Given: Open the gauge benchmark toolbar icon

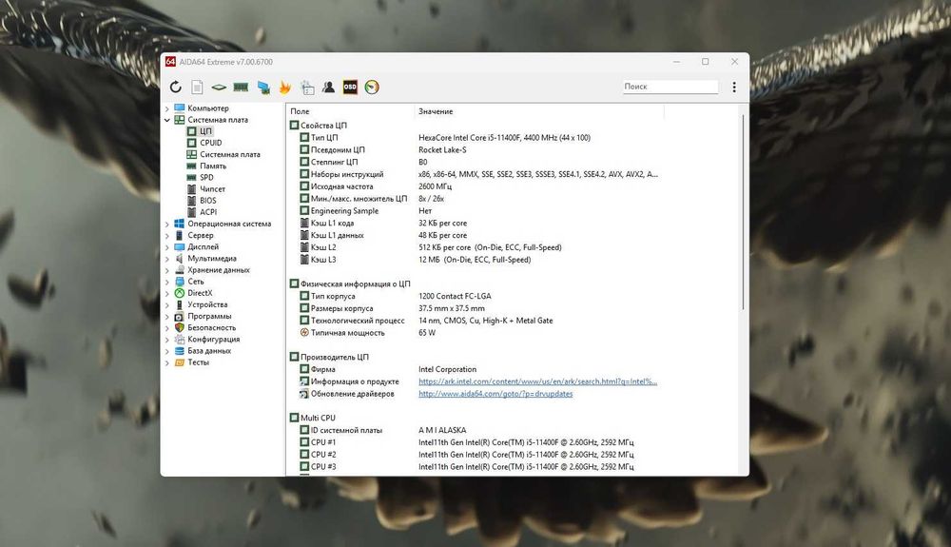Looking at the screenshot, I should click(x=372, y=87).
